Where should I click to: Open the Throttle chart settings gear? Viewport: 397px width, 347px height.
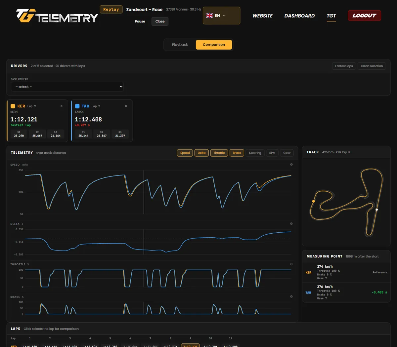(x=291, y=264)
